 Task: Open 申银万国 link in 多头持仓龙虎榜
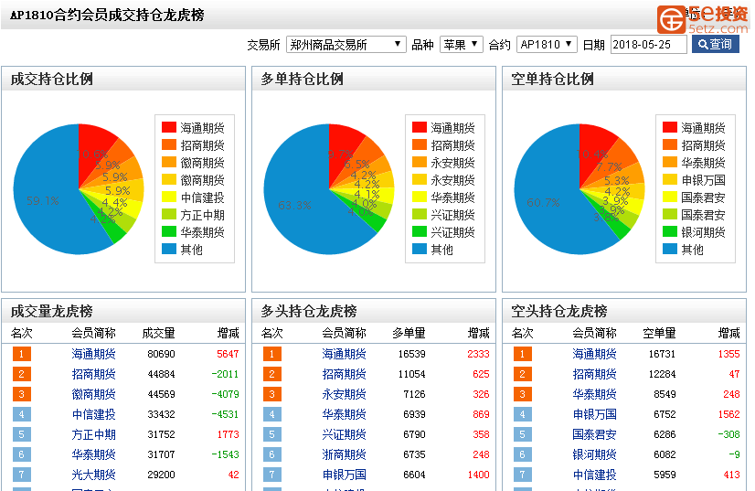(345, 475)
